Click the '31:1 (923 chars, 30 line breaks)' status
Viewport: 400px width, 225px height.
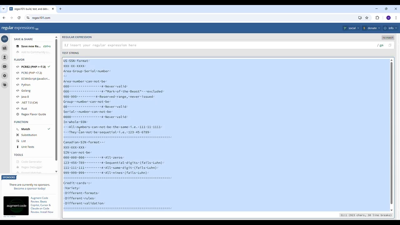[x=366, y=215]
